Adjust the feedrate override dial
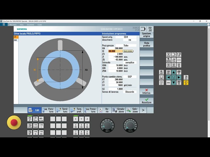 (130, 126)
